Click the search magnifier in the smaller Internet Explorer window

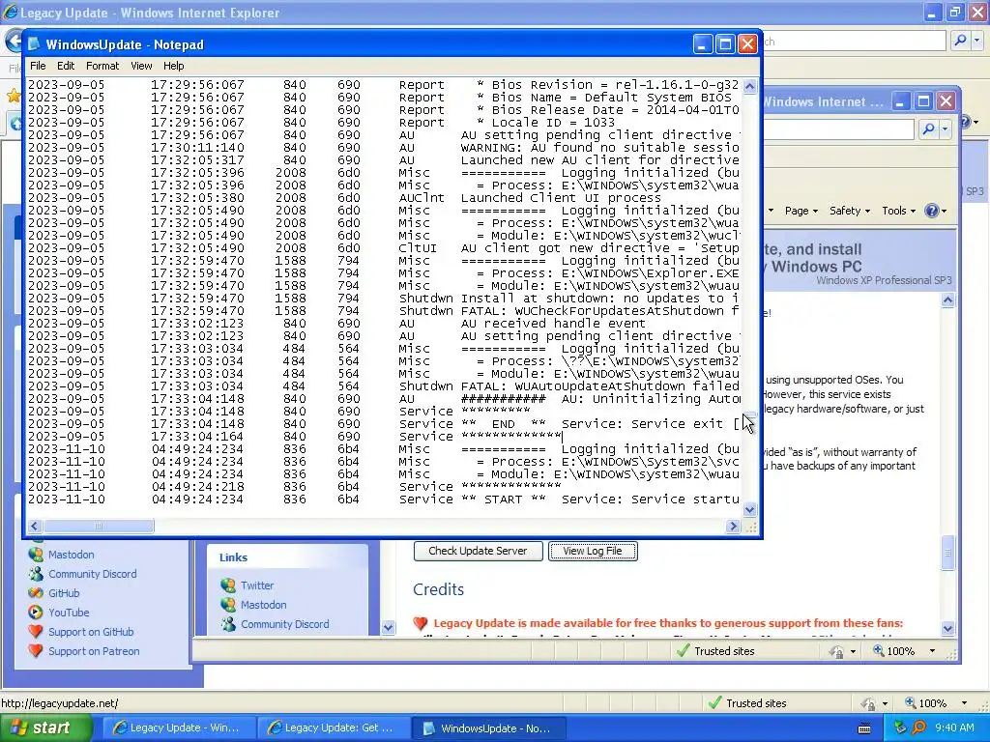[x=928, y=129]
